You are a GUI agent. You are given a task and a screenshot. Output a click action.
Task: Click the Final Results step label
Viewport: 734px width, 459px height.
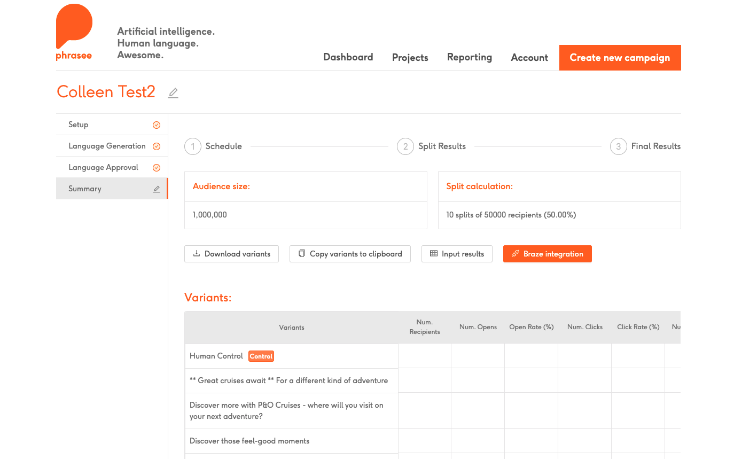click(x=656, y=146)
